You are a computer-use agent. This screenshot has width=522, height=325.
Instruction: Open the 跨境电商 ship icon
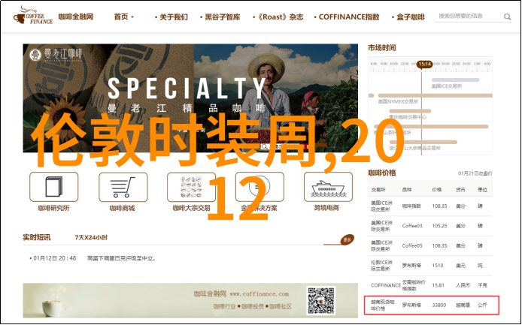tap(328, 187)
